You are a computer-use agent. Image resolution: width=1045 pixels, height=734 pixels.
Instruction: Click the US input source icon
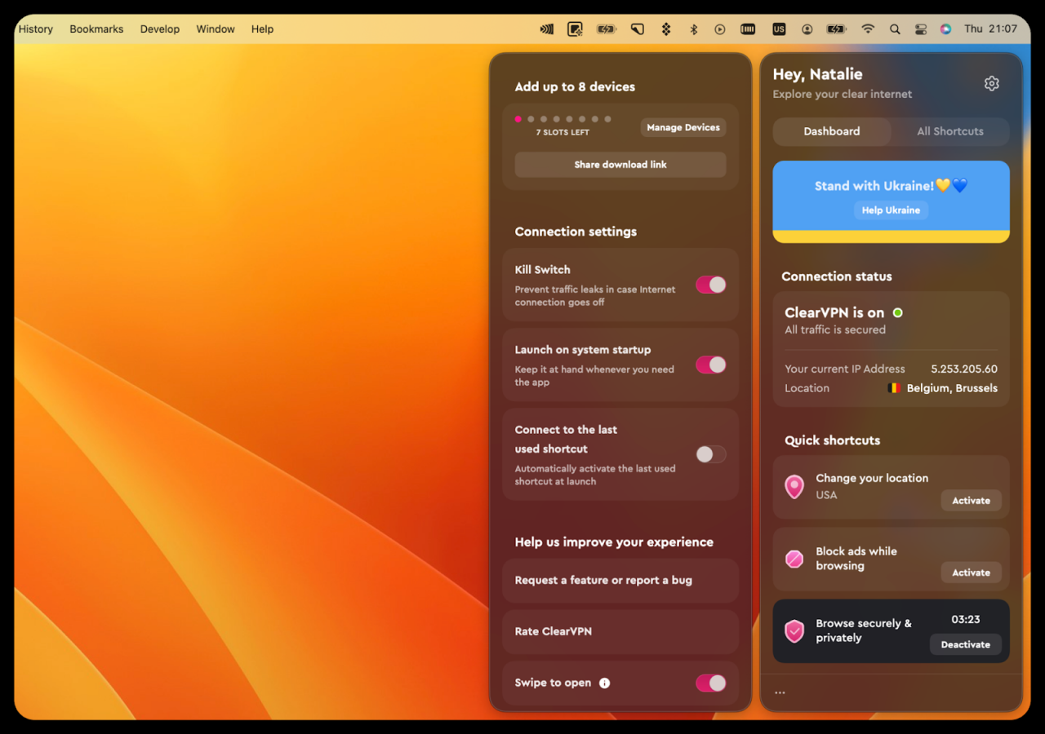point(779,29)
